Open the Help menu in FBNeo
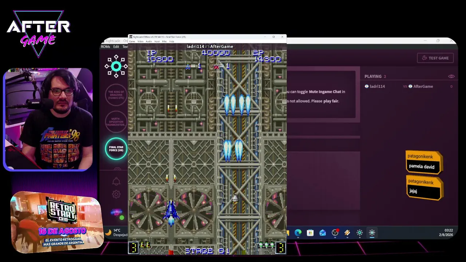 tap(171, 41)
